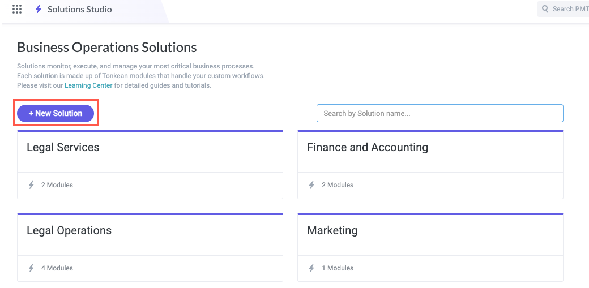Screen dimensions: 589x288
Task: Open the Learning Center link
Action: pos(88,85)
